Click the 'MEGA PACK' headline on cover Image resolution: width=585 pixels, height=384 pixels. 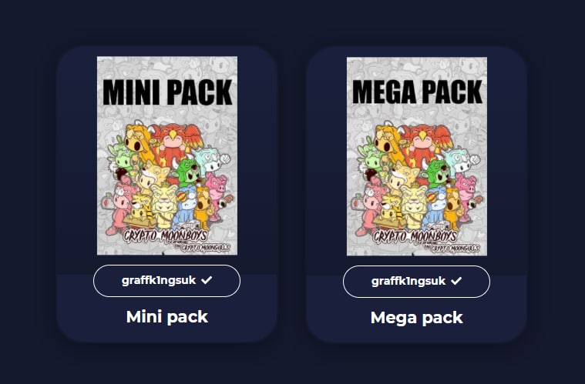tap(417, 92)
